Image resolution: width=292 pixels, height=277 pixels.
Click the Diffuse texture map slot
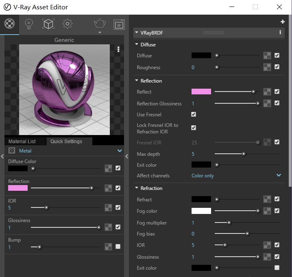267,55
